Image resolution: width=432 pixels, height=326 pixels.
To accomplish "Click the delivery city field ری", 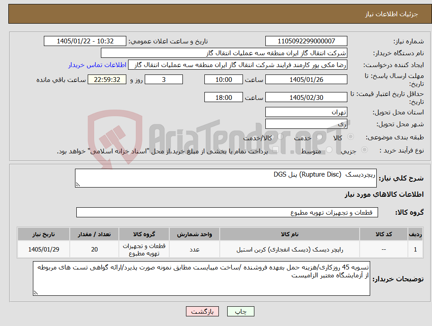I will click(x=306, y=124).
